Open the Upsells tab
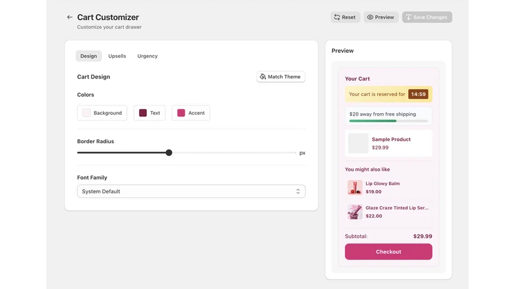The image size is (515, 289). coord(117,56)
